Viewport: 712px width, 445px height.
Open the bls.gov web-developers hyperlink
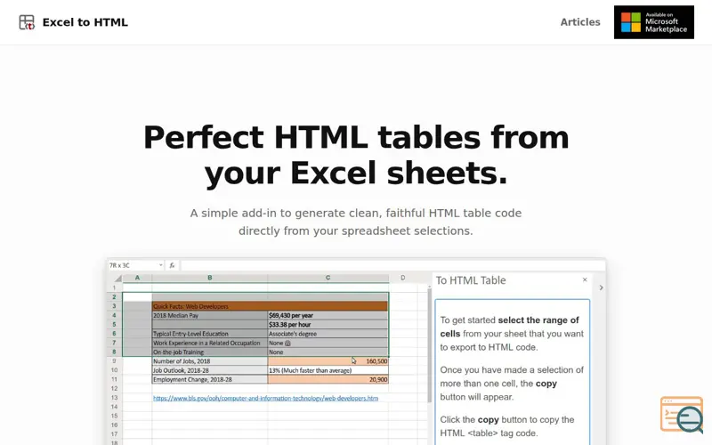tap(265, 398)
